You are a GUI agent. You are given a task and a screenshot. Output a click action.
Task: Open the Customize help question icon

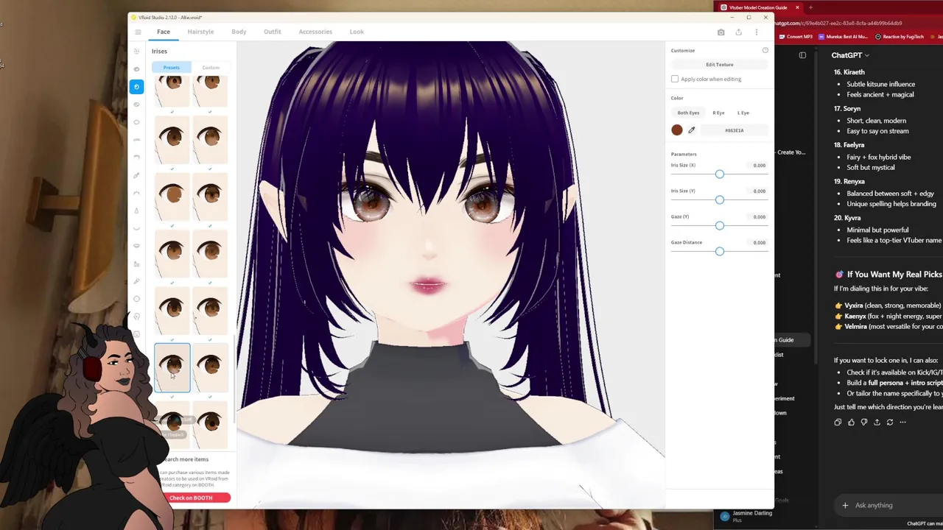pyautogui.click(x=765, y=50)
